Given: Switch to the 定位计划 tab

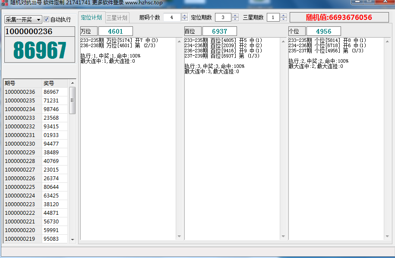Looking at the screenshot, I should click(x=91, y=18).
